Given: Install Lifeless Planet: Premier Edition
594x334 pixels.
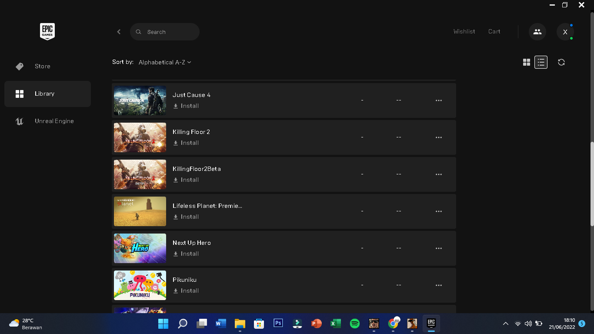Looking at the screenshot, I should click(186, 217).
